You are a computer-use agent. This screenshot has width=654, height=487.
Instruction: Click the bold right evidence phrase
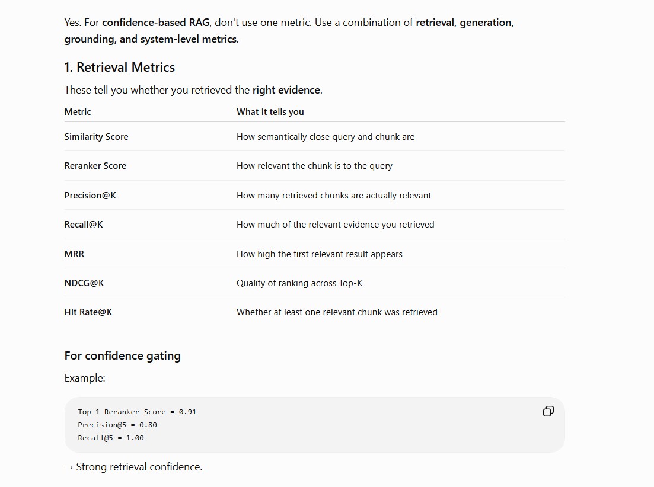286,90
